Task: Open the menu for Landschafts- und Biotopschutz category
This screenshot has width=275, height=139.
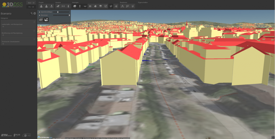Action: [x=34, y=21]
